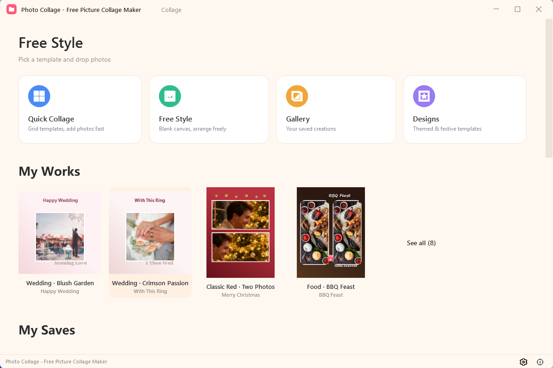Minimize the Photo Collage window
Viewport: 553px width, 368px height.
496,9
